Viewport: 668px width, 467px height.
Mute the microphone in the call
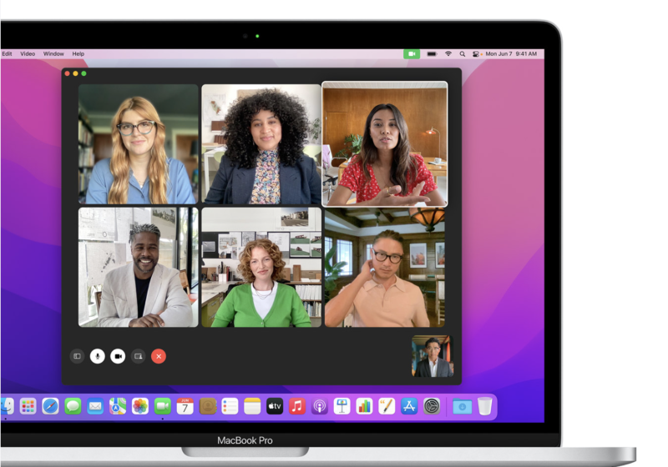(98, 356)
